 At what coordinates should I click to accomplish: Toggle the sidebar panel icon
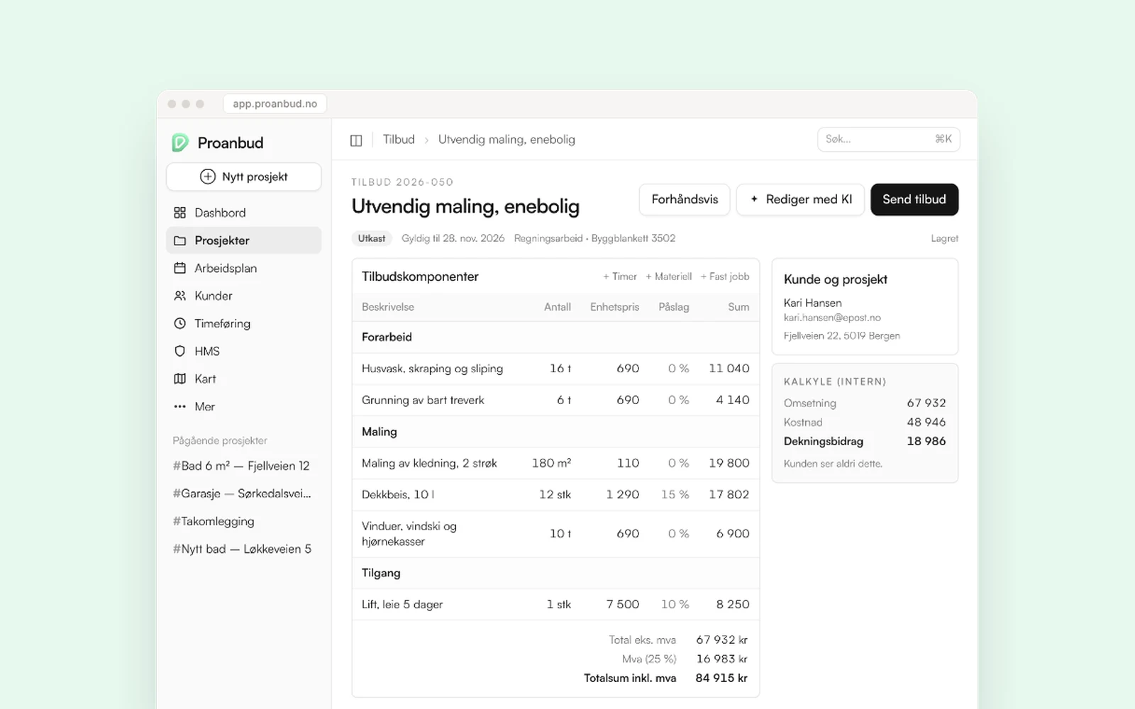pos(356,140)
